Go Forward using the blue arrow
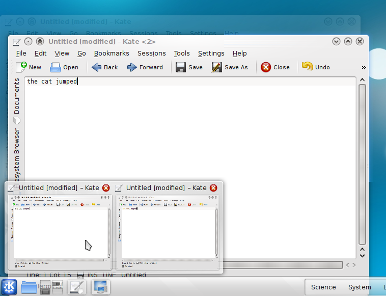 132,67
